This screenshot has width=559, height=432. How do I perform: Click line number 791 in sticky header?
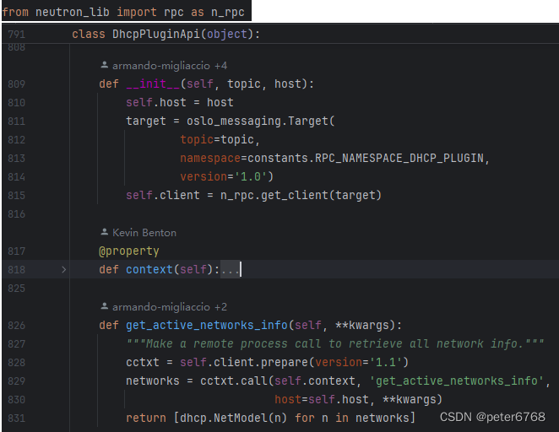(x=16, y=35)
